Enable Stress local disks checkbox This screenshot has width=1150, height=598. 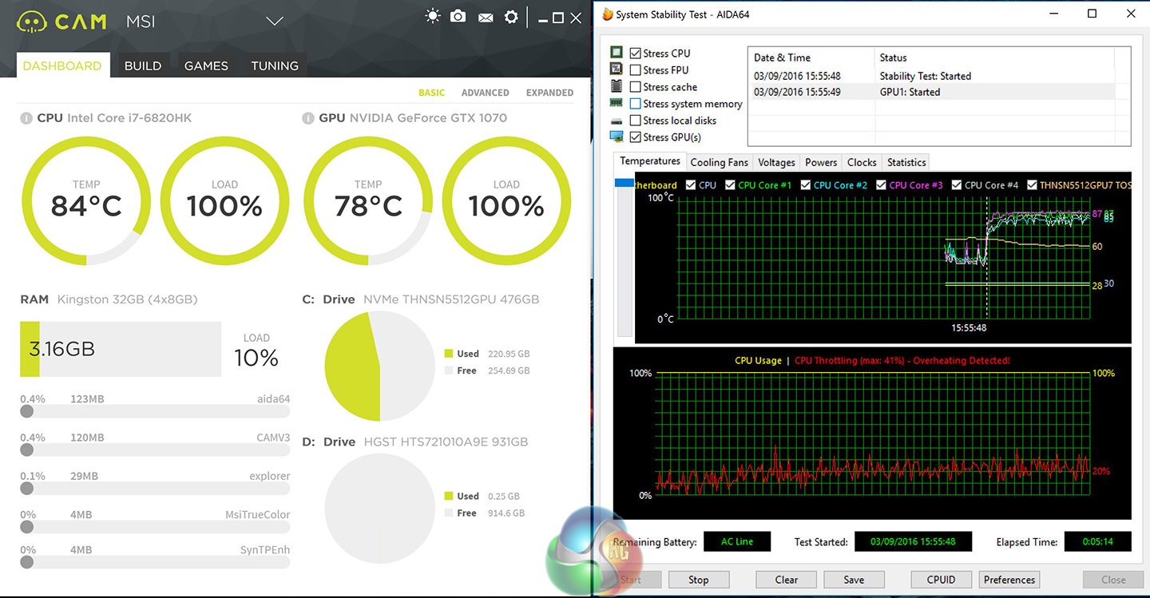click(x=636, y=121)
